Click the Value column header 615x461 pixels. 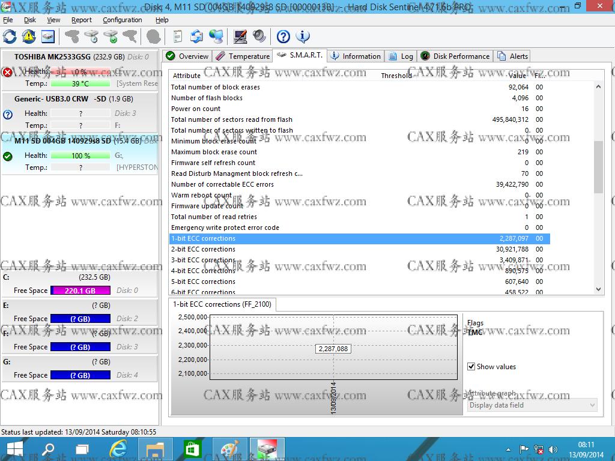pyautogui.click(x=517, y=76)
